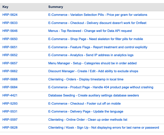Viewport: 164px width, 135px height.
Task: Sort by the Key column header
Action: click(5, 7)
